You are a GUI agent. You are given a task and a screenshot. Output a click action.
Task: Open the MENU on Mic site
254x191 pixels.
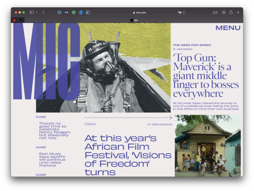click(x=228, y=28)
